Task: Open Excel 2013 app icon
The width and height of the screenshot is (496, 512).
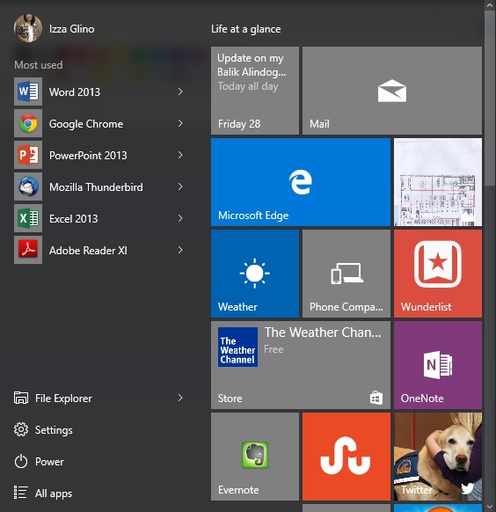Action: click(x=28, y=218)
